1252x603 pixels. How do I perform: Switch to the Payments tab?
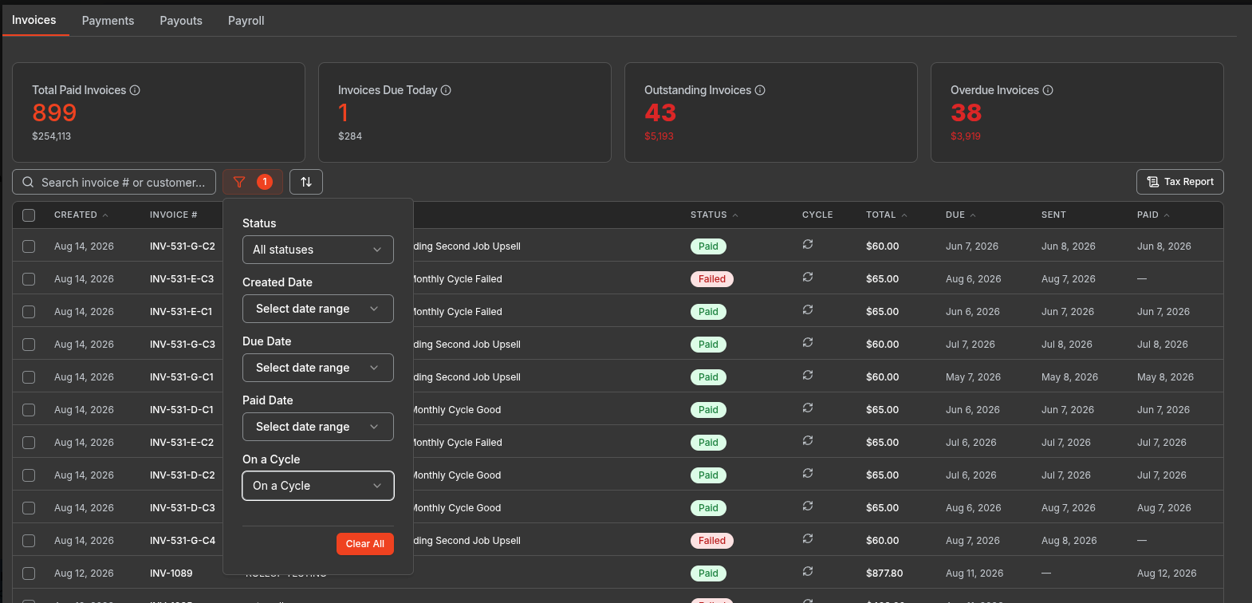(x=108, y=21)
